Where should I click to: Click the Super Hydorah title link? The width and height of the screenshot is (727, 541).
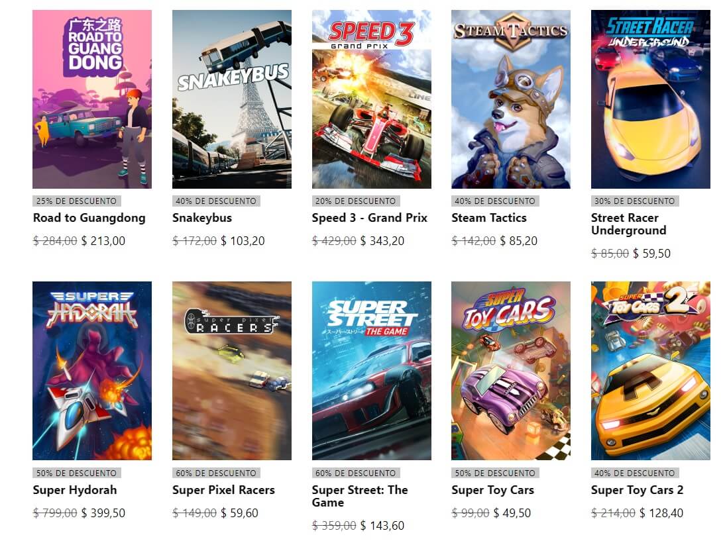(75, 490)
